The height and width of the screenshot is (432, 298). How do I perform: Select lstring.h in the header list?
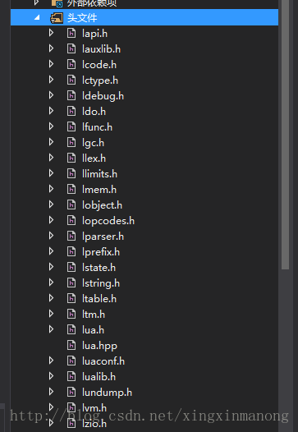[101, 283]
